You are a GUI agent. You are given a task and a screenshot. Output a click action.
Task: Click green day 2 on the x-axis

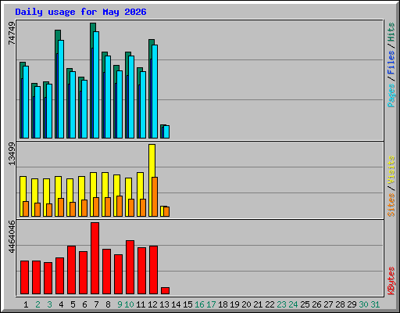[x=37, y=304]
